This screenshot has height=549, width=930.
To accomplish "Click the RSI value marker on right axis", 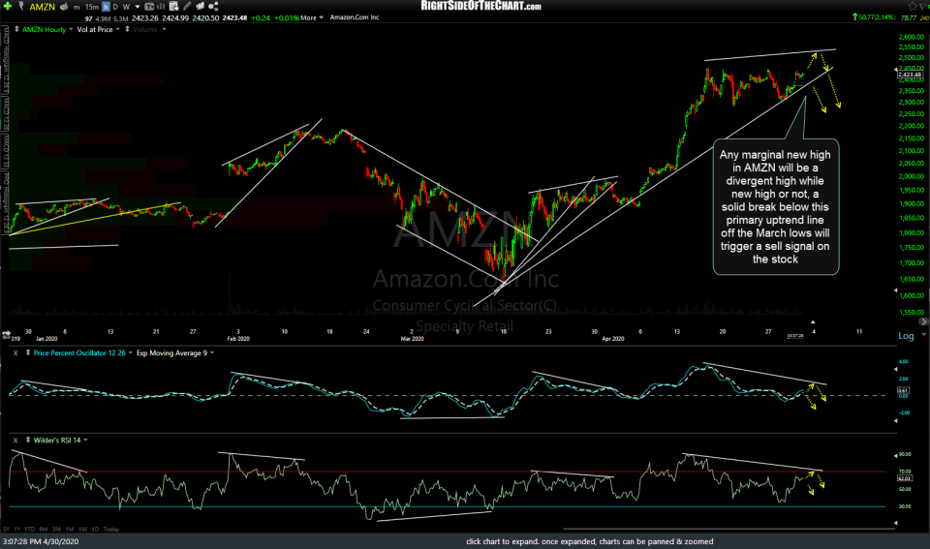I will (x=905, y=477).
